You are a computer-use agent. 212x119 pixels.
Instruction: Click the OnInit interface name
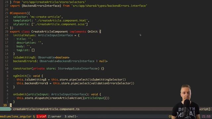tap(93, 32)
